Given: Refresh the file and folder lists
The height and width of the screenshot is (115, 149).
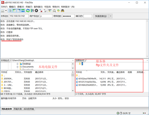Looking at the screenshot, I should [28, 10].
